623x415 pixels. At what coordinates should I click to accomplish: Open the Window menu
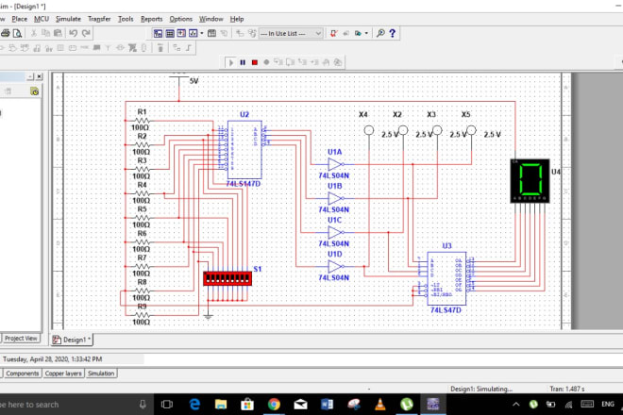click(x=211, y=19)
